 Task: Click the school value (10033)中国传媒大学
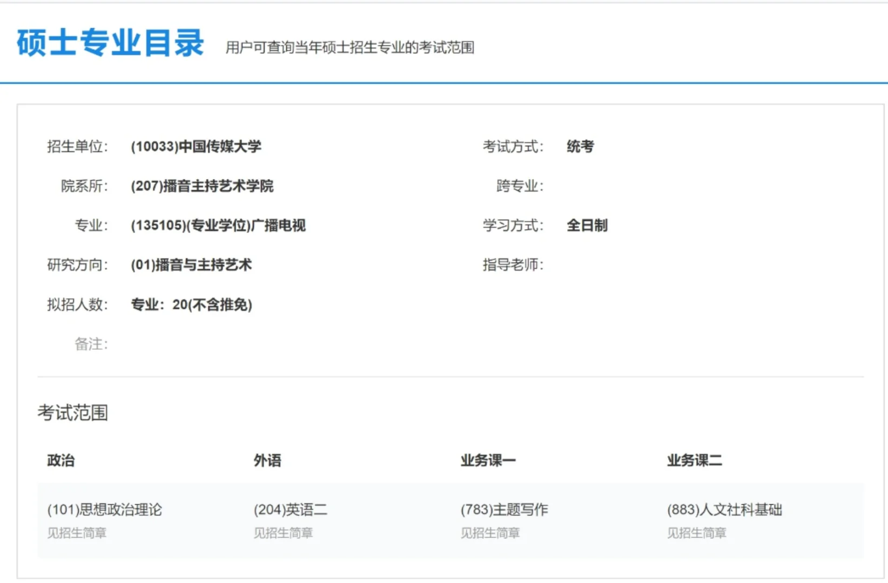(x=196, y=146)
